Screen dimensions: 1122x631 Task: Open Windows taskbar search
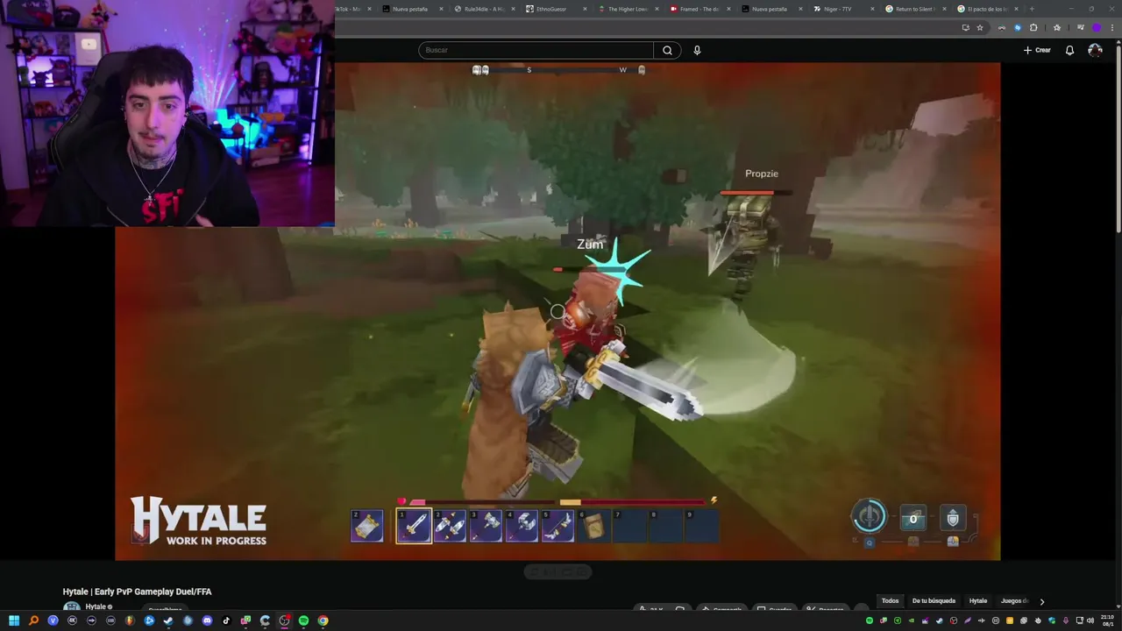coord(33,620)
